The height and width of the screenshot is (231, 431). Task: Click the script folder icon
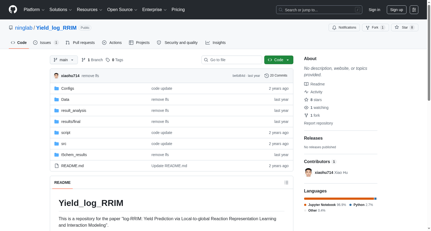point(57,133)
